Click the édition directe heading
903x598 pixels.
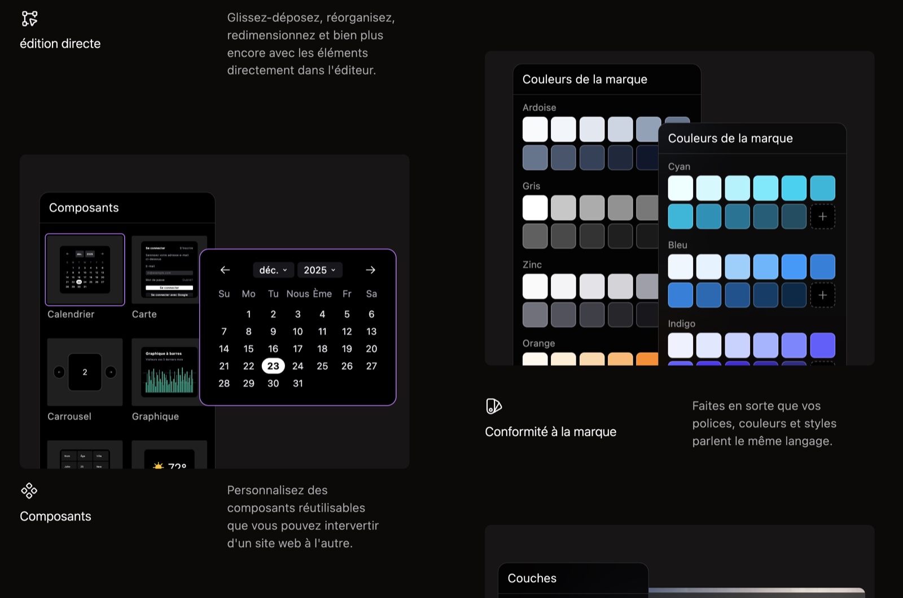(x=60, y=44)
